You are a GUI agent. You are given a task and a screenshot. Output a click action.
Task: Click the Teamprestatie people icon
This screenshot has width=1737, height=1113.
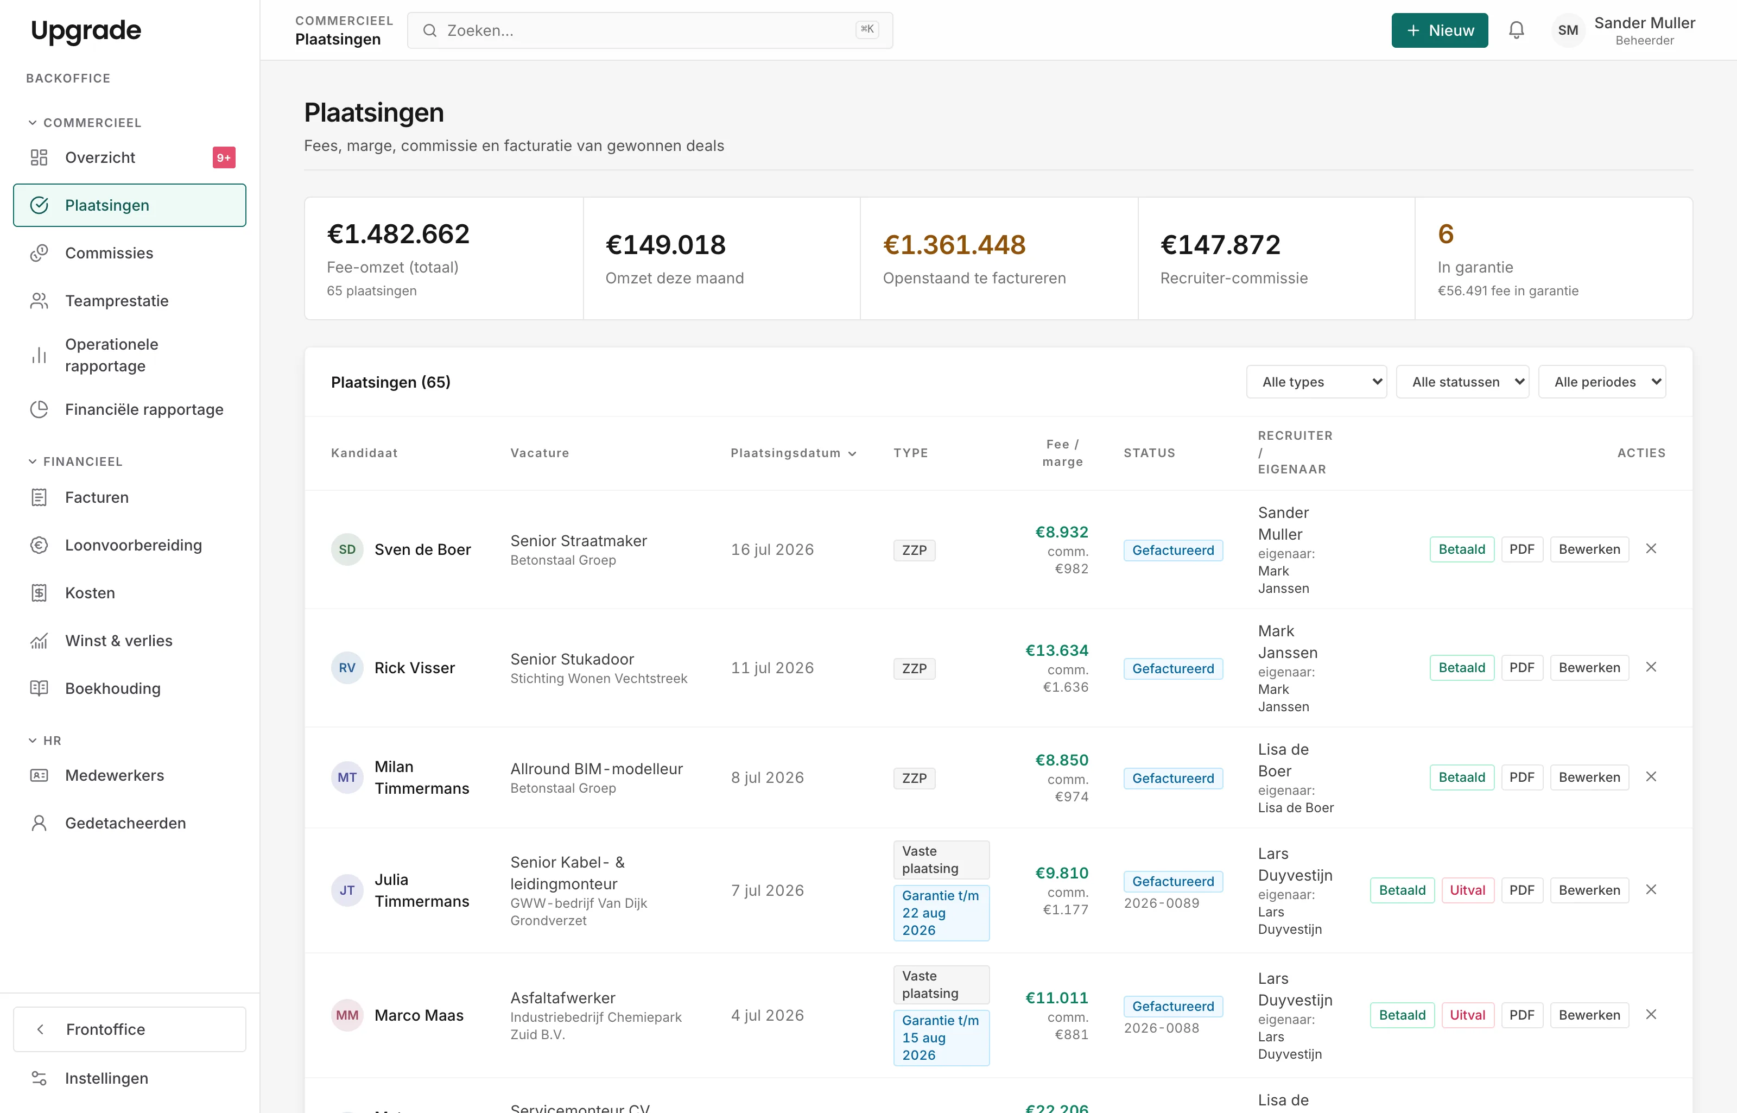[39, 301]
